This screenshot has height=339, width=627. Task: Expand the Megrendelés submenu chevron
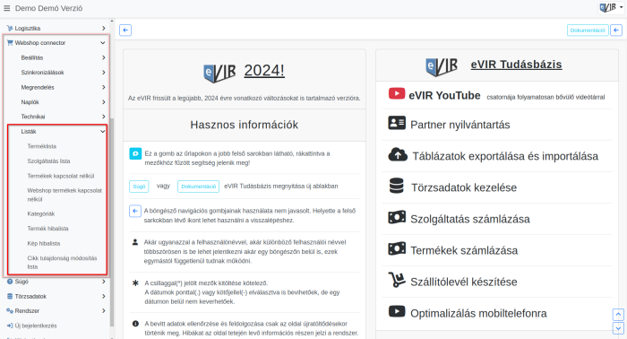tap(103, 87)
